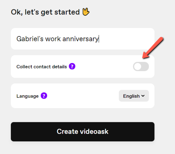This screenshot has height=154, width=175.
Task: Expand the Language selection menu
Action: (134, 96)
